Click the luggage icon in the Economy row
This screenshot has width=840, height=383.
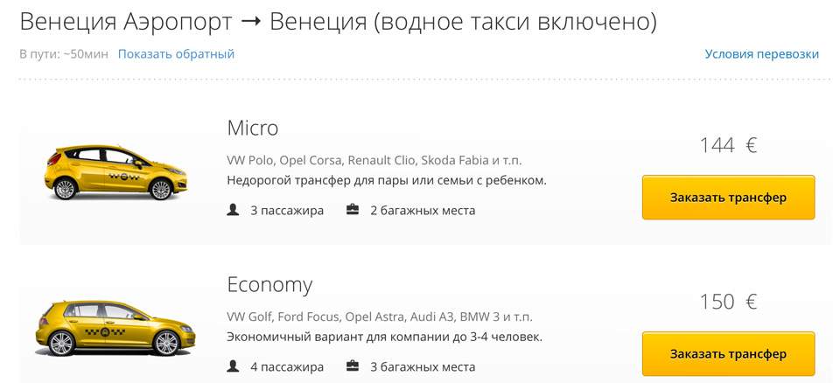(353, 366)
